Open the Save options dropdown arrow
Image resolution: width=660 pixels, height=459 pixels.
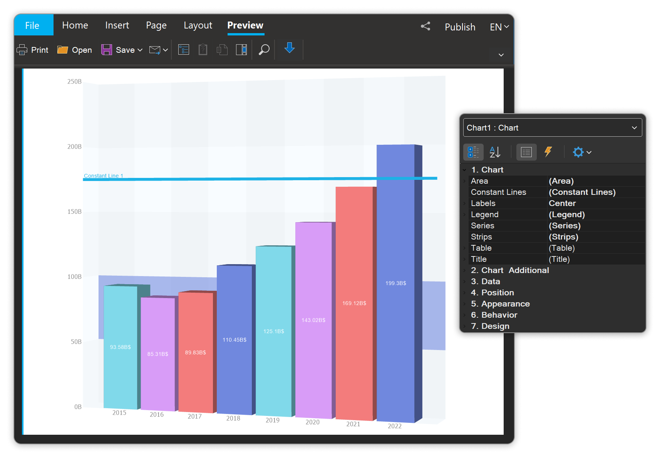140,50
